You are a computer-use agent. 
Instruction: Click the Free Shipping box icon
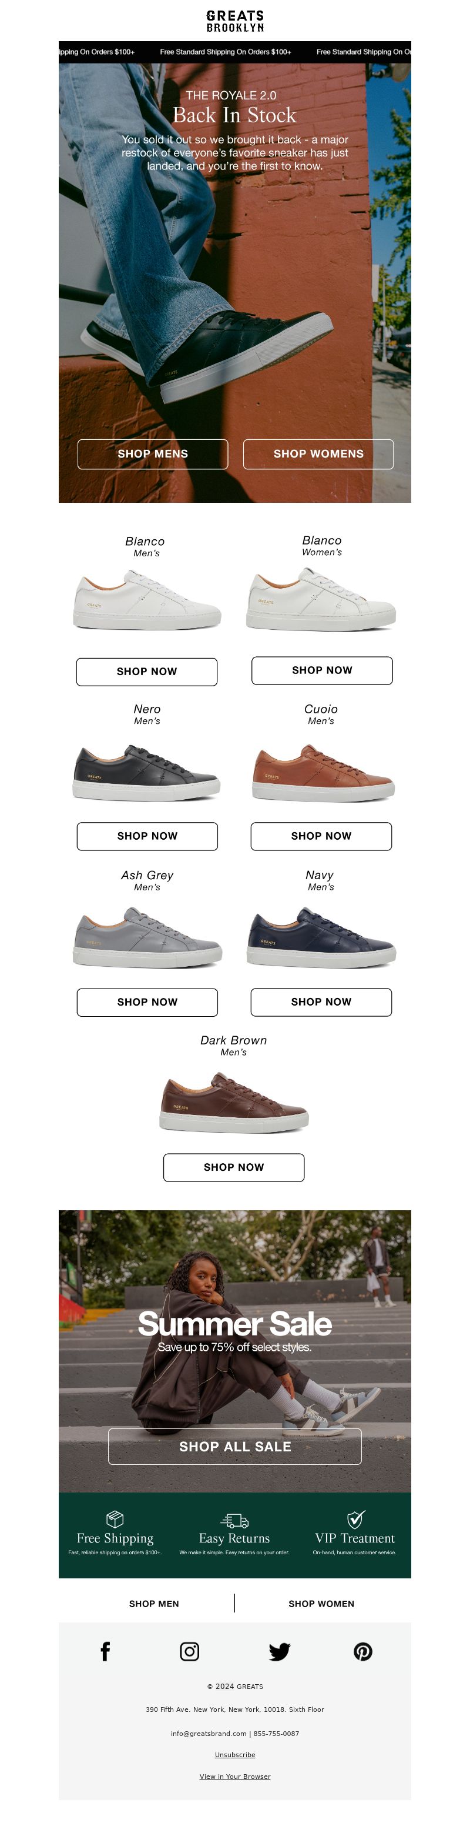tap(115, 1519)
